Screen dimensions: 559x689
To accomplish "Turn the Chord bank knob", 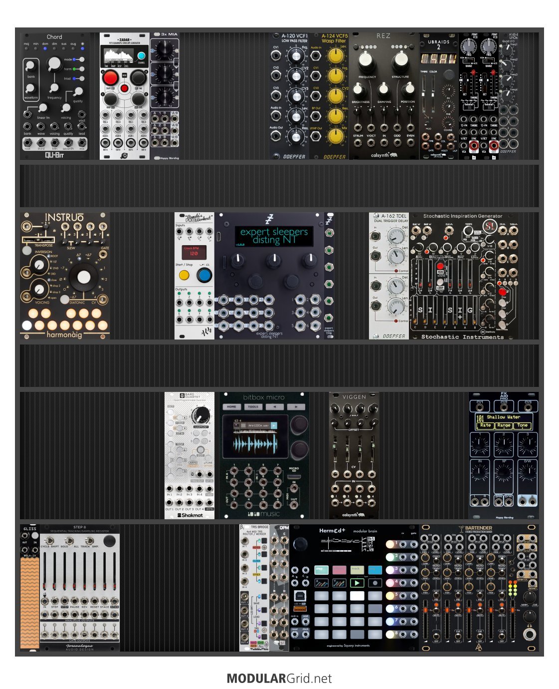I will [30, 66].
